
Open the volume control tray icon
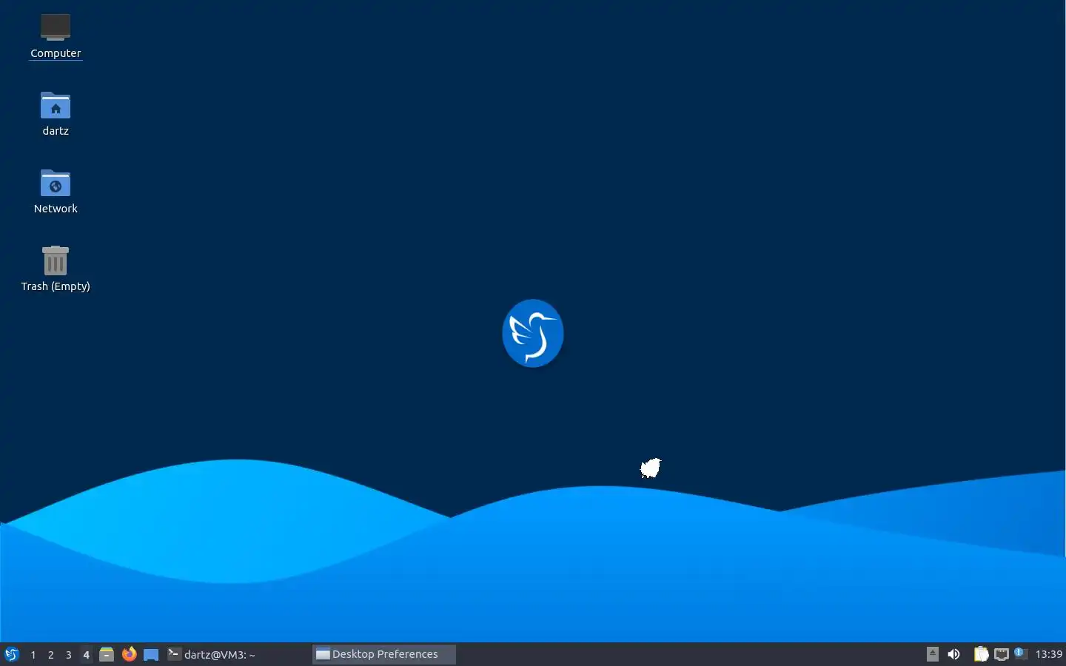click(x=954, y=654)
